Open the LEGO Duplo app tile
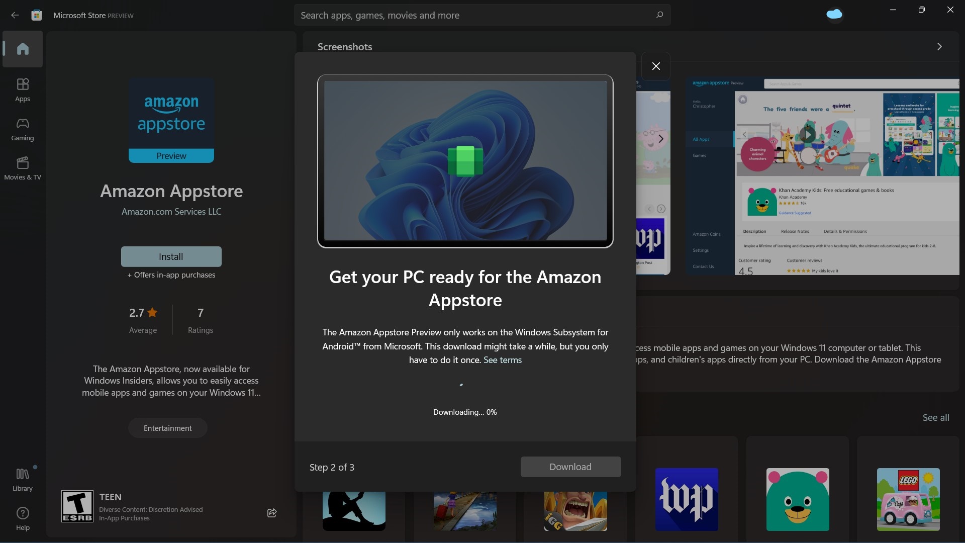This screenshot has width=965, height=543. point(908,499)
